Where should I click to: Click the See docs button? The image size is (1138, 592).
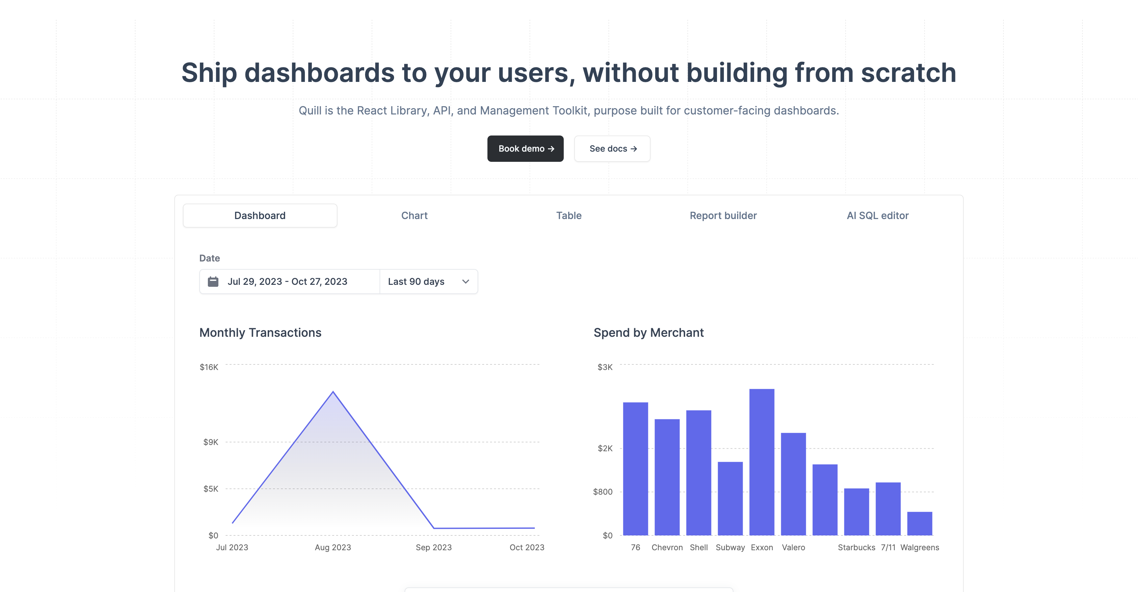click(612, 148)
